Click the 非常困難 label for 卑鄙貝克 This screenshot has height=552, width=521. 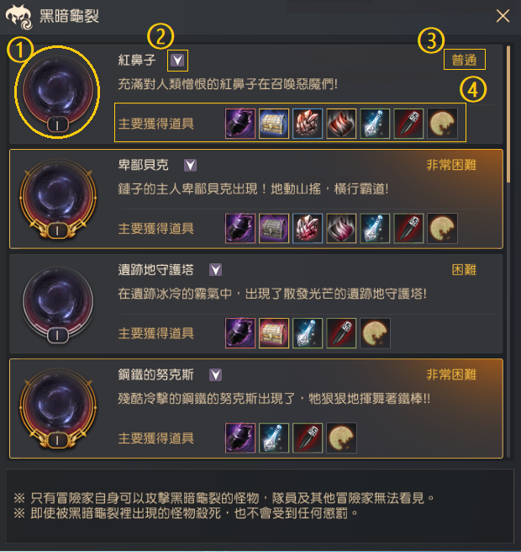[451, 165]
